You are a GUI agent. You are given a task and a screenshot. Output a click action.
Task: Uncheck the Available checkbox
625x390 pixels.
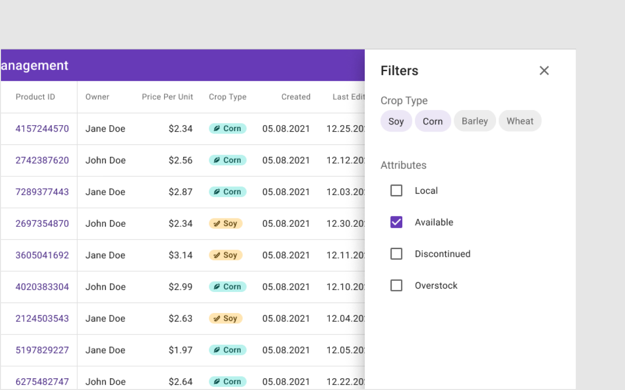pos(396,222)
